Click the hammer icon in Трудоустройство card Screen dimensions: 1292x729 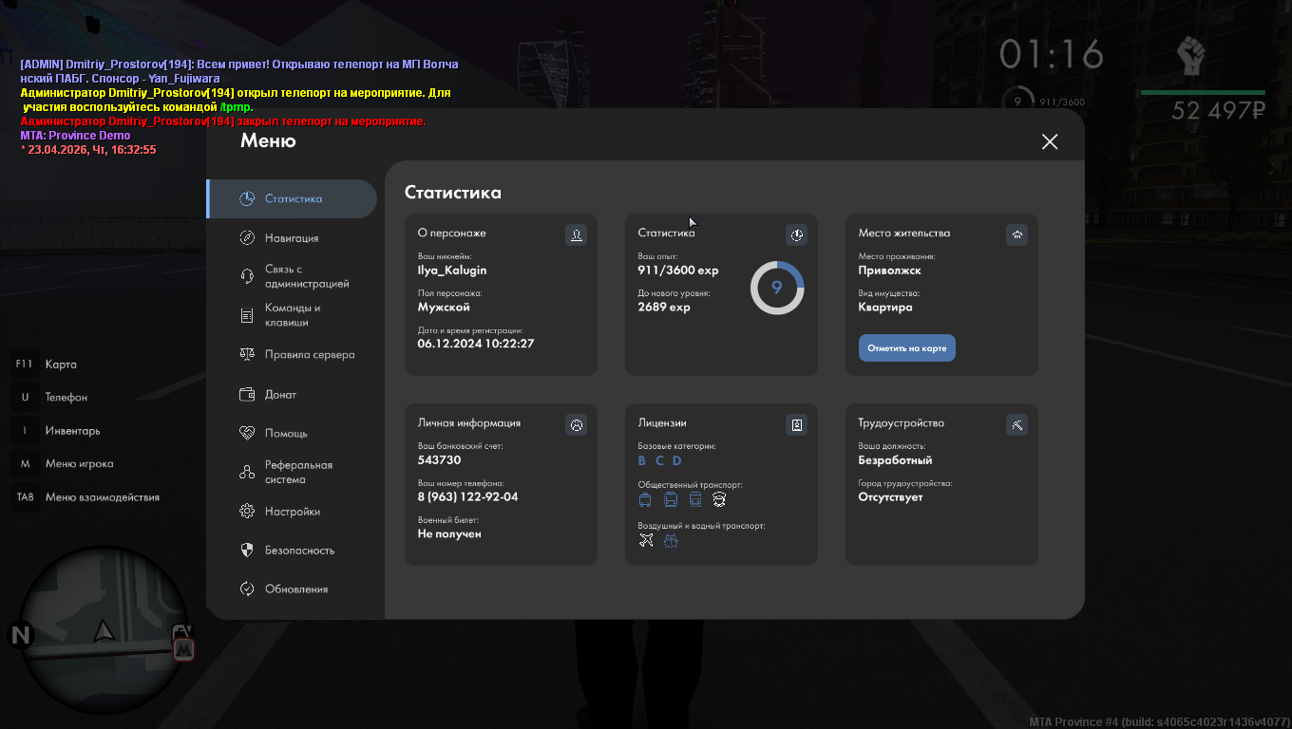coord(1016,424)
